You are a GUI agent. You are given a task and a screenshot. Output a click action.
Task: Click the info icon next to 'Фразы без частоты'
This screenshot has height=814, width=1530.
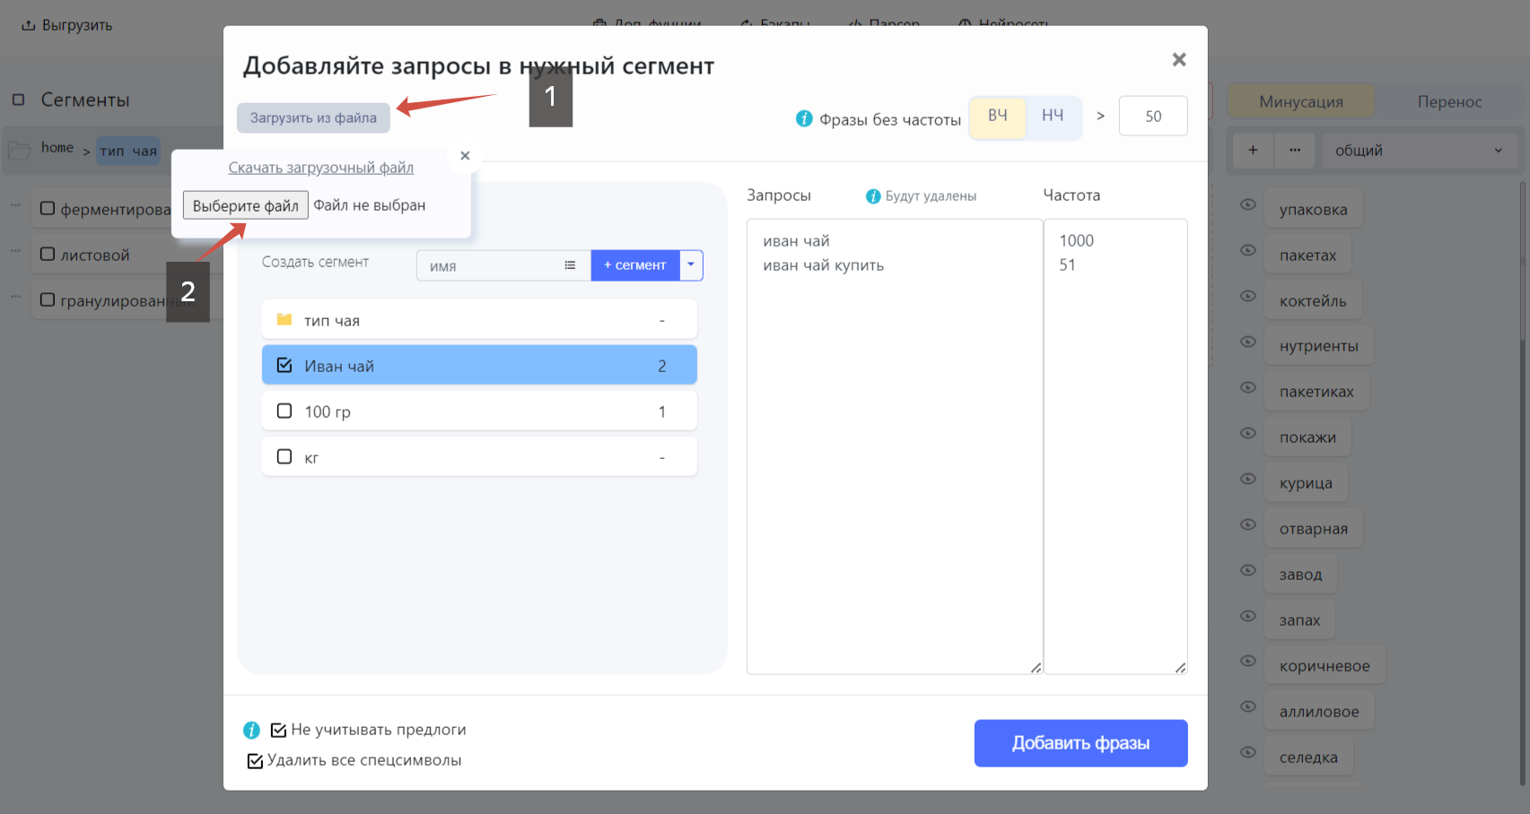point(804,118)
